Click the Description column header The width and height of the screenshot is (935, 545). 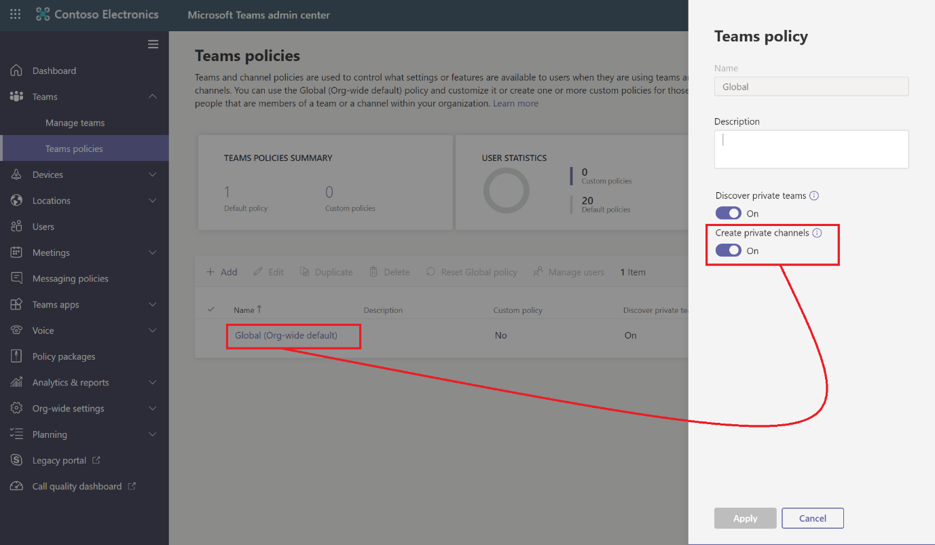[x=383, y=310]
